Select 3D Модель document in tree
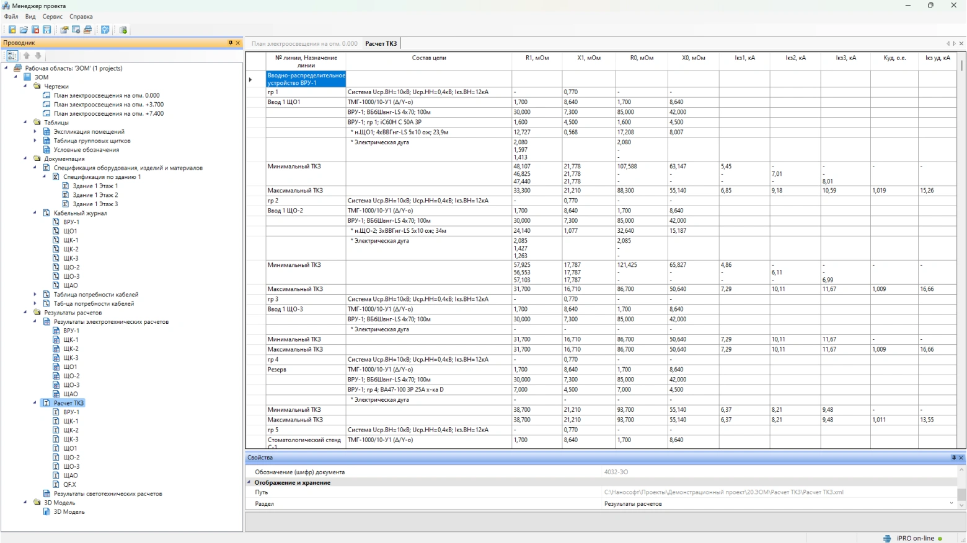This screenshot has width=967, height=543. point(69,512)
